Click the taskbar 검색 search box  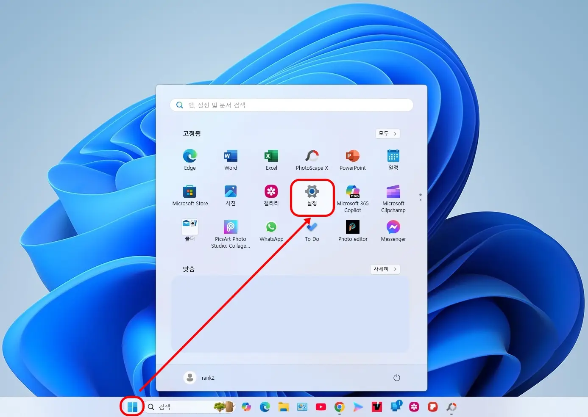click(190, 407)
